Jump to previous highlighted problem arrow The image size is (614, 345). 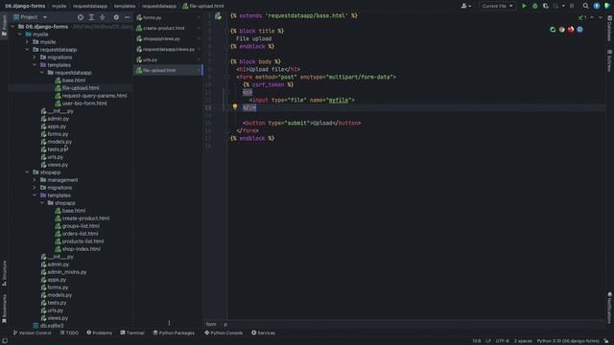pyautogui.click(x=592, y=17)
